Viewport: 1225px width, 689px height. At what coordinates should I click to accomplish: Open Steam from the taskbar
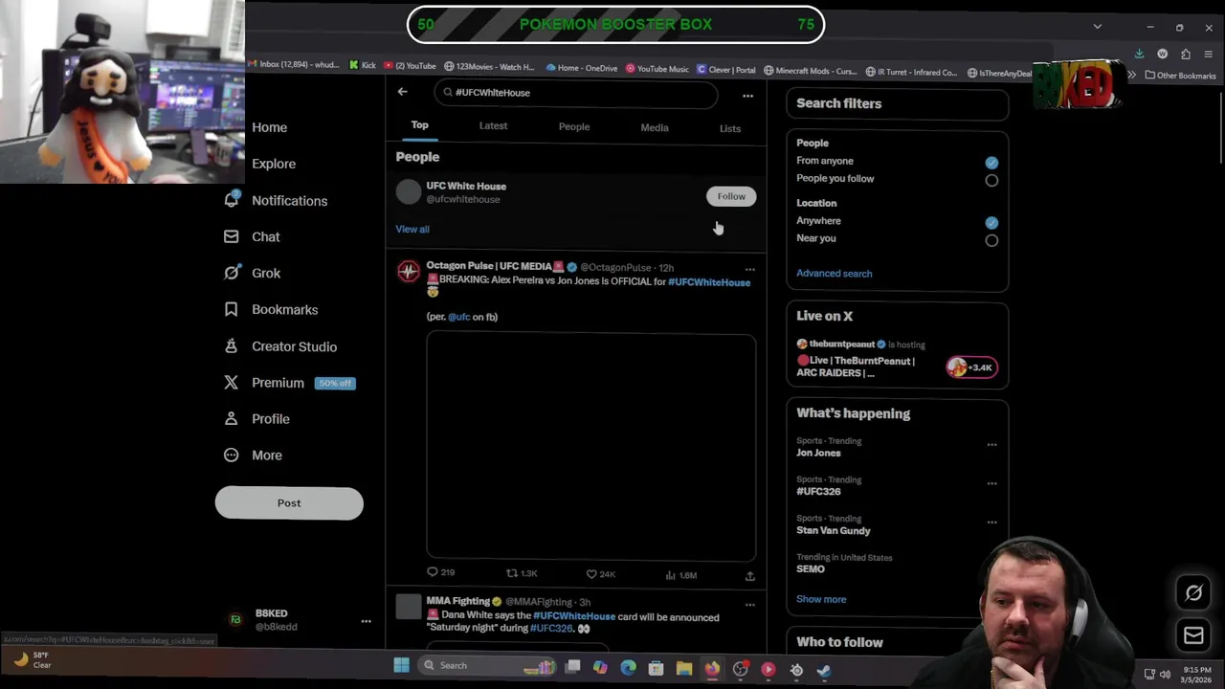[824, 670]
